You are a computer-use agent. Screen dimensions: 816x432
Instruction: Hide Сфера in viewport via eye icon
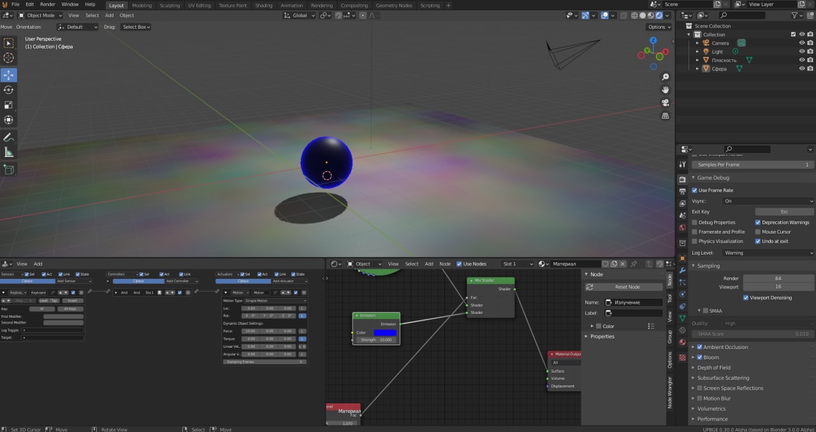(x=802, y=68)
